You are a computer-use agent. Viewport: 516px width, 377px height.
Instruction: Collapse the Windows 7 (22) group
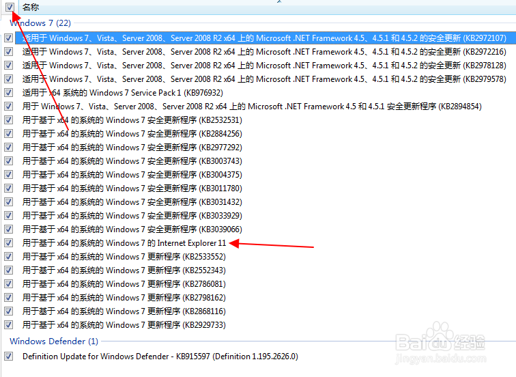40,23
